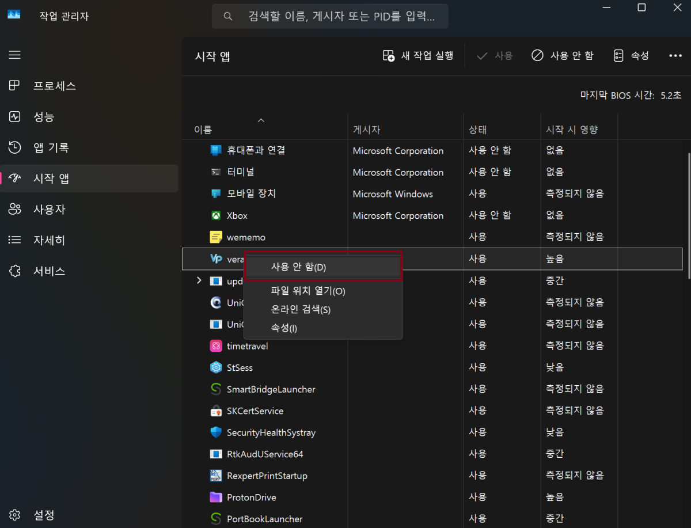Click the 사용자 users icon
Screen dimensions: 691x528
[15, 210]
